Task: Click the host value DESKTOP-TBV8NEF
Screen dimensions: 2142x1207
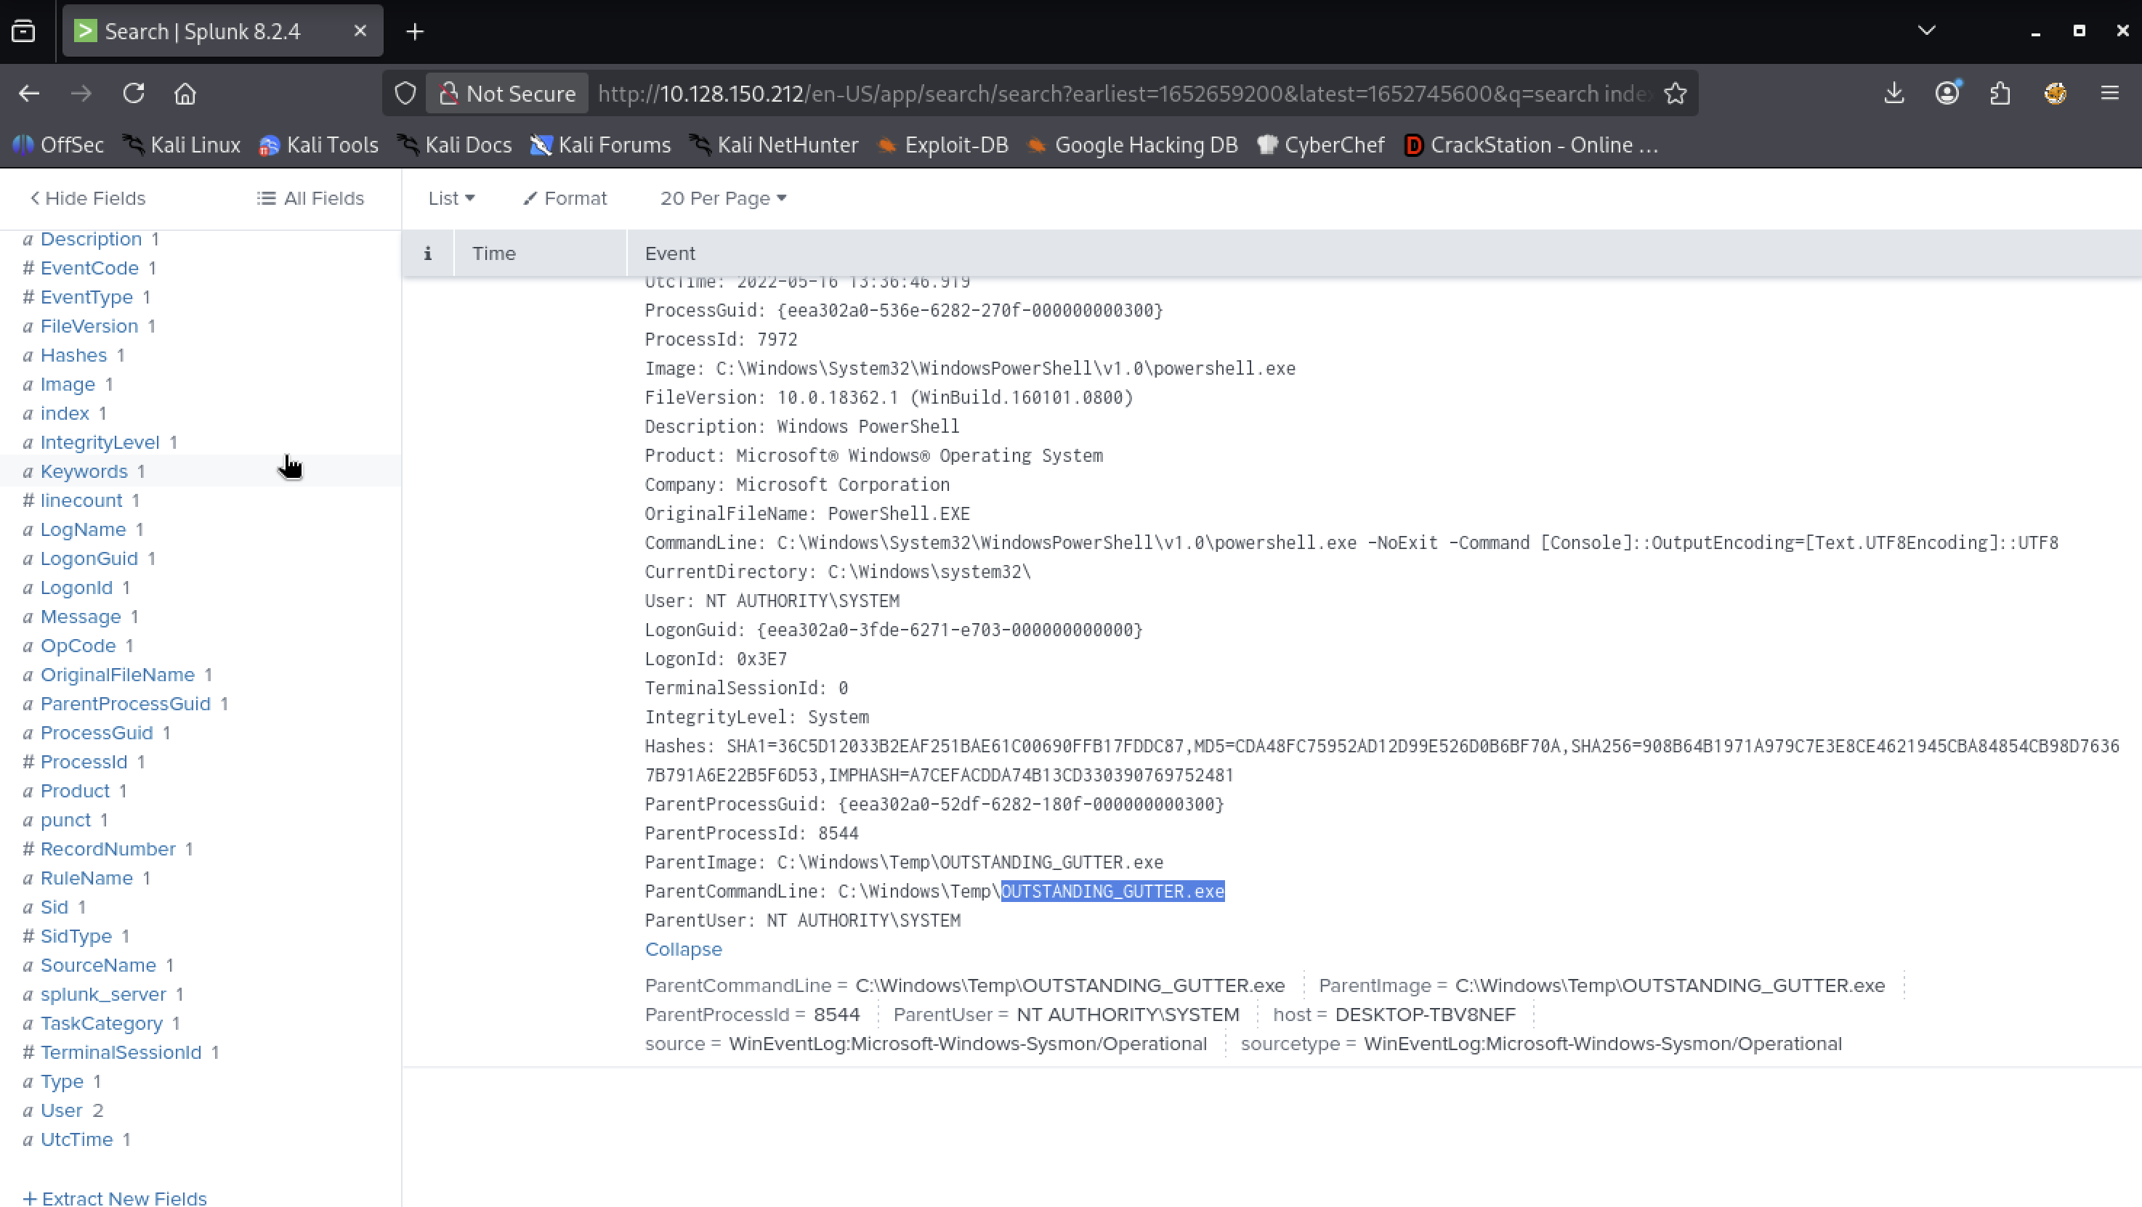Action: point(1426,1014)
